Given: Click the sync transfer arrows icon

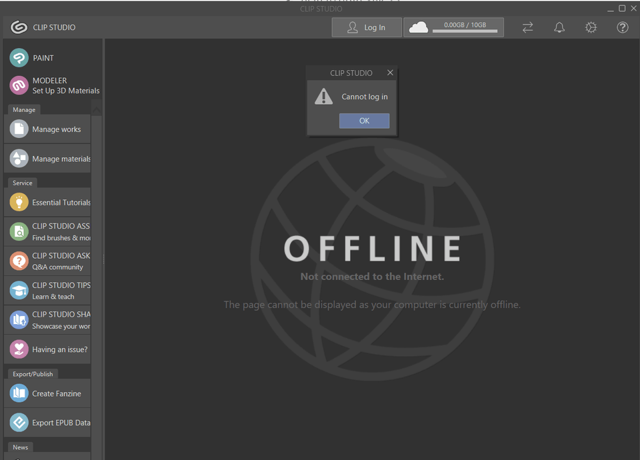Looking at the screenshot, I should click(527, 27).
